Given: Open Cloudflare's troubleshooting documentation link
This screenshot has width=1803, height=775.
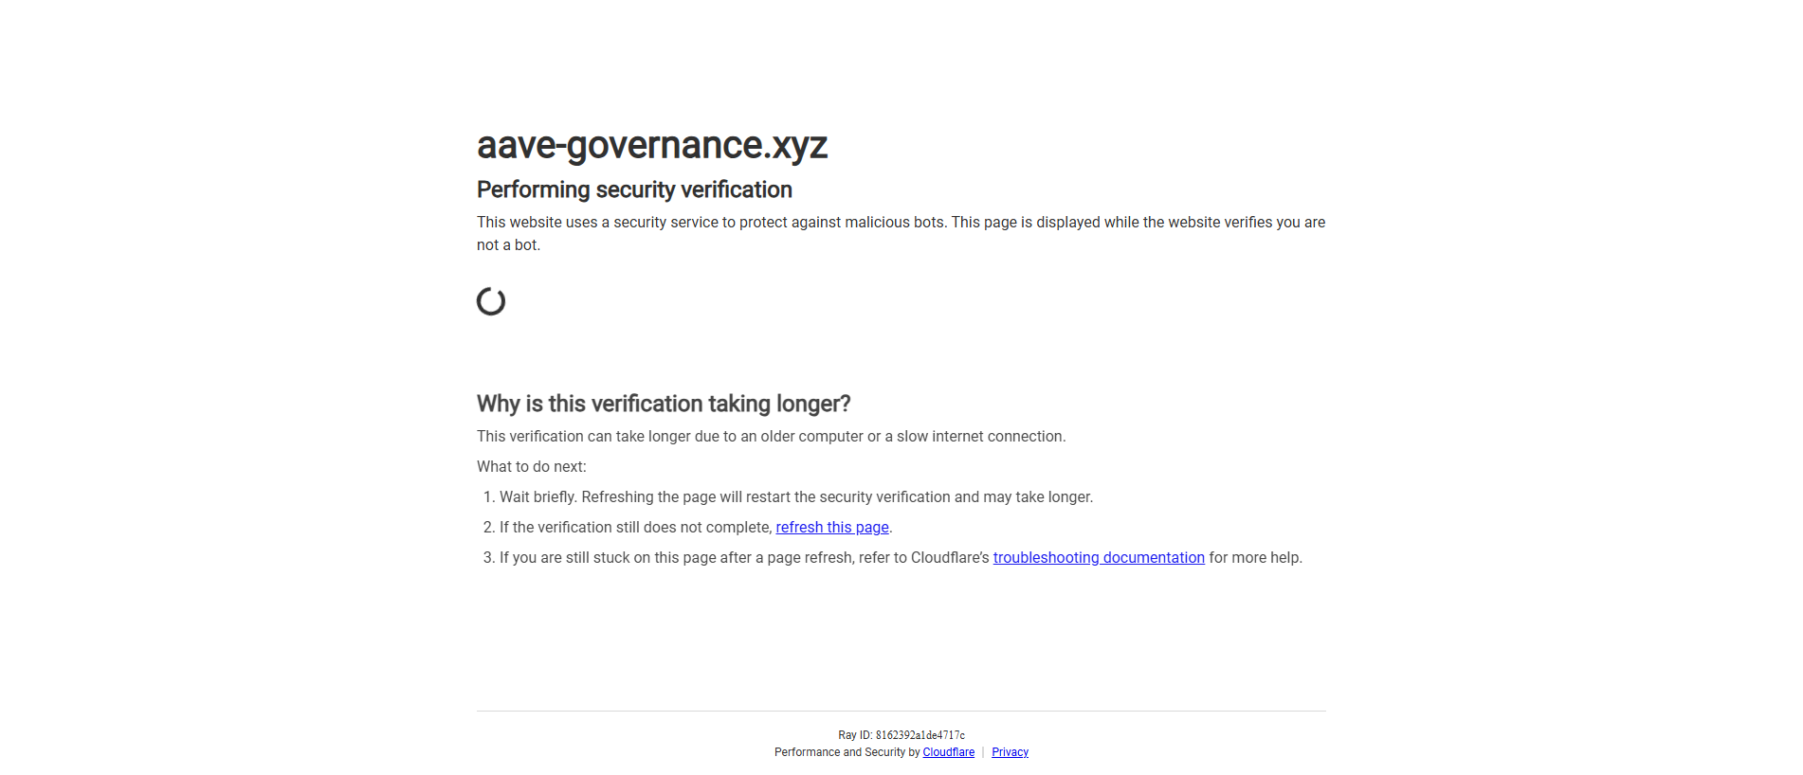Looking at the screenshot, I should click(1099, 558).
